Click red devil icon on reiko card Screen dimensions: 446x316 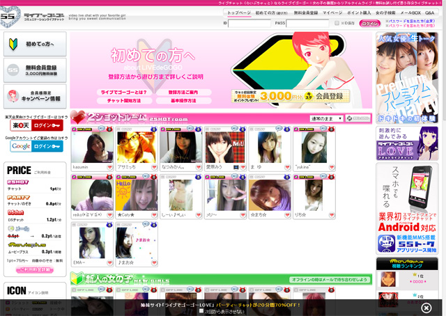[x=109, y=177]
